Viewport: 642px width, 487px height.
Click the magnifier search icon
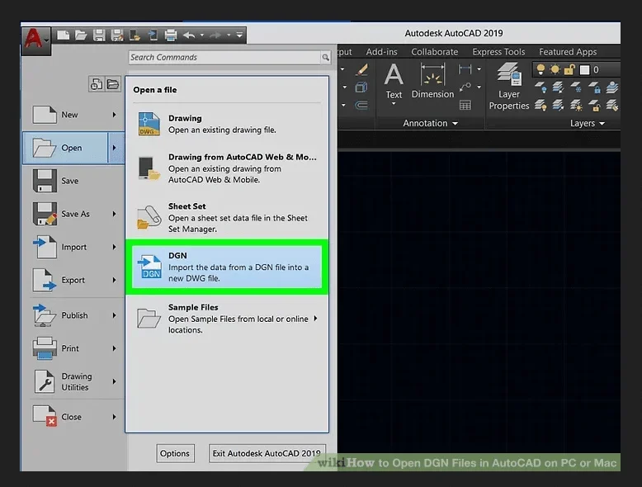325,57
